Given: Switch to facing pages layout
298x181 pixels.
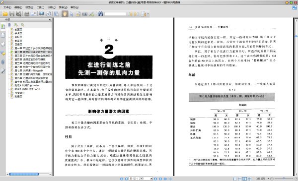Looking at the screenshot, I should point(244,179).
